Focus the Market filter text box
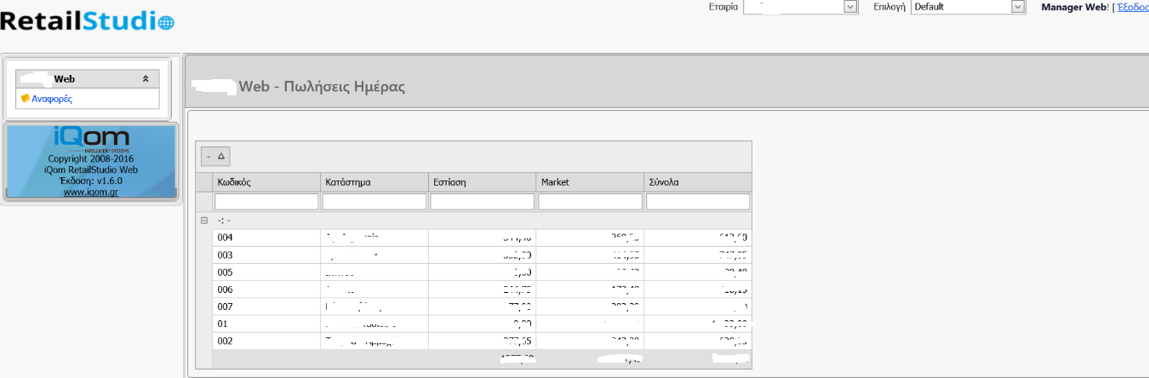 (590, 202)
